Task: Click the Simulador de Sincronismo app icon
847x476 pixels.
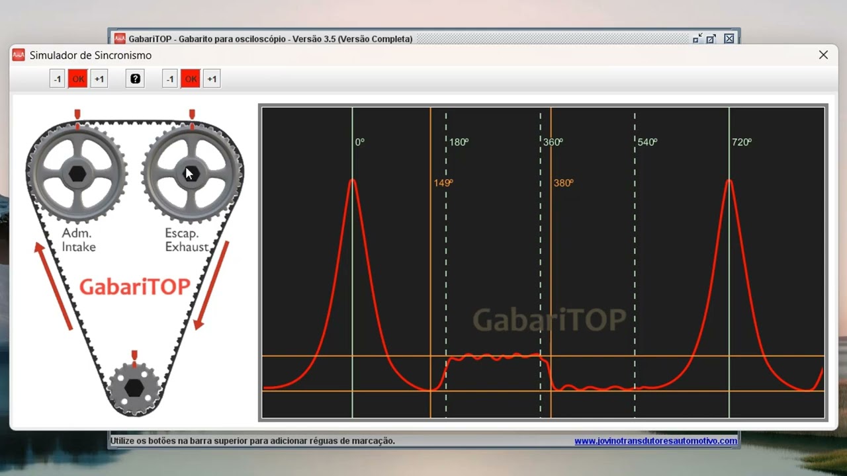Action: (x=19, y=55)
